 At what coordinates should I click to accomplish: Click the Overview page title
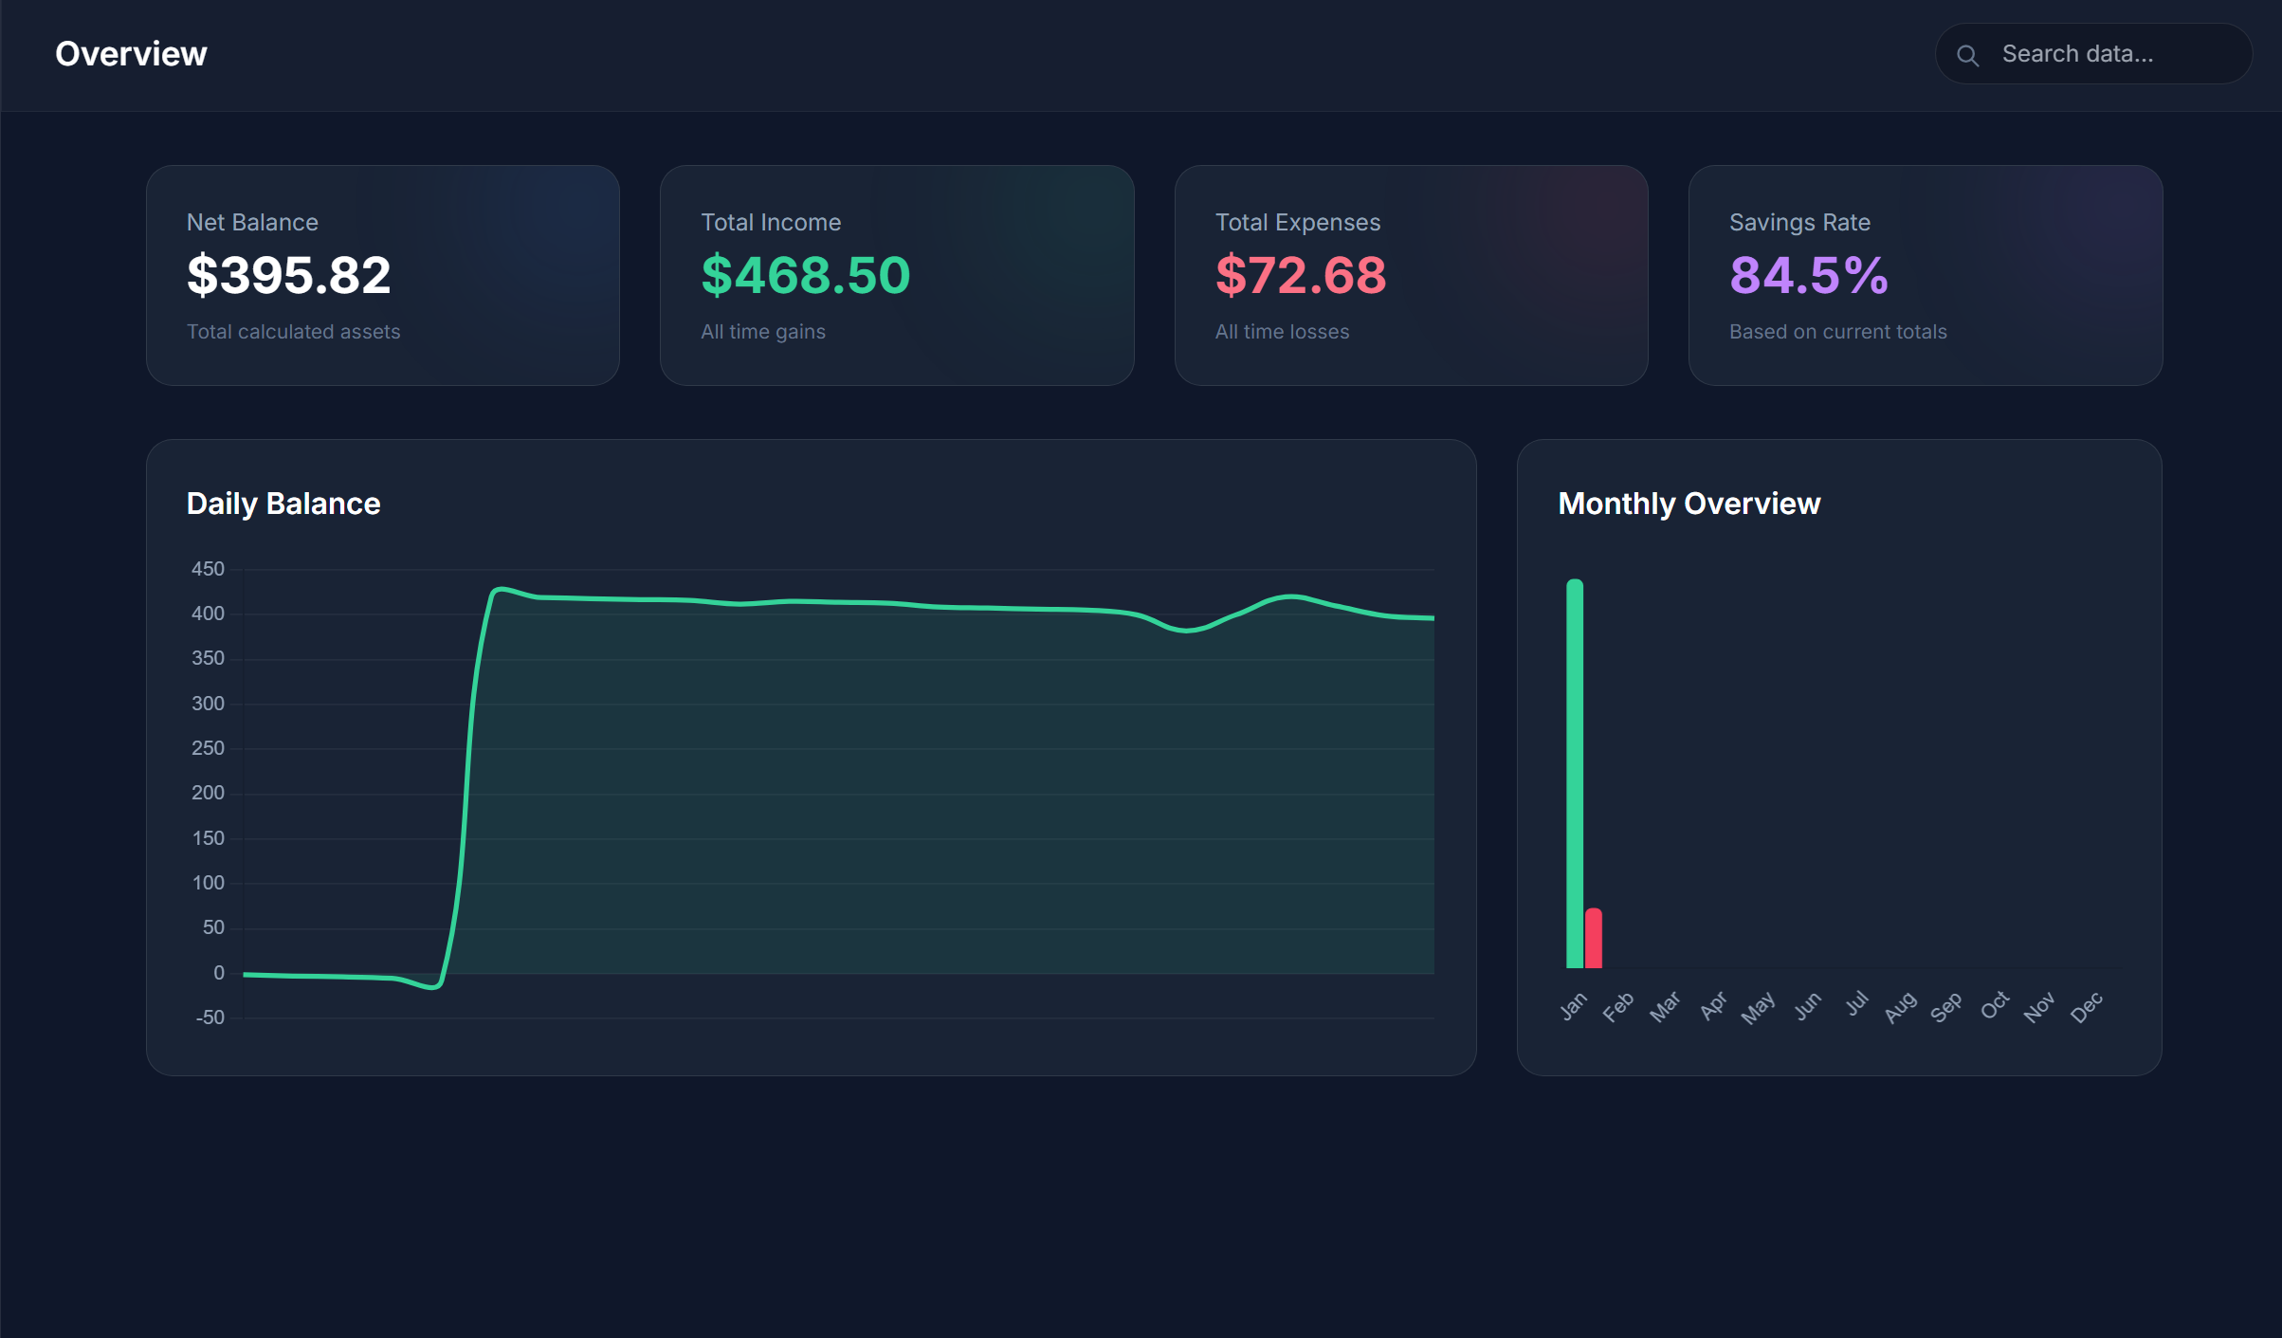131,54
